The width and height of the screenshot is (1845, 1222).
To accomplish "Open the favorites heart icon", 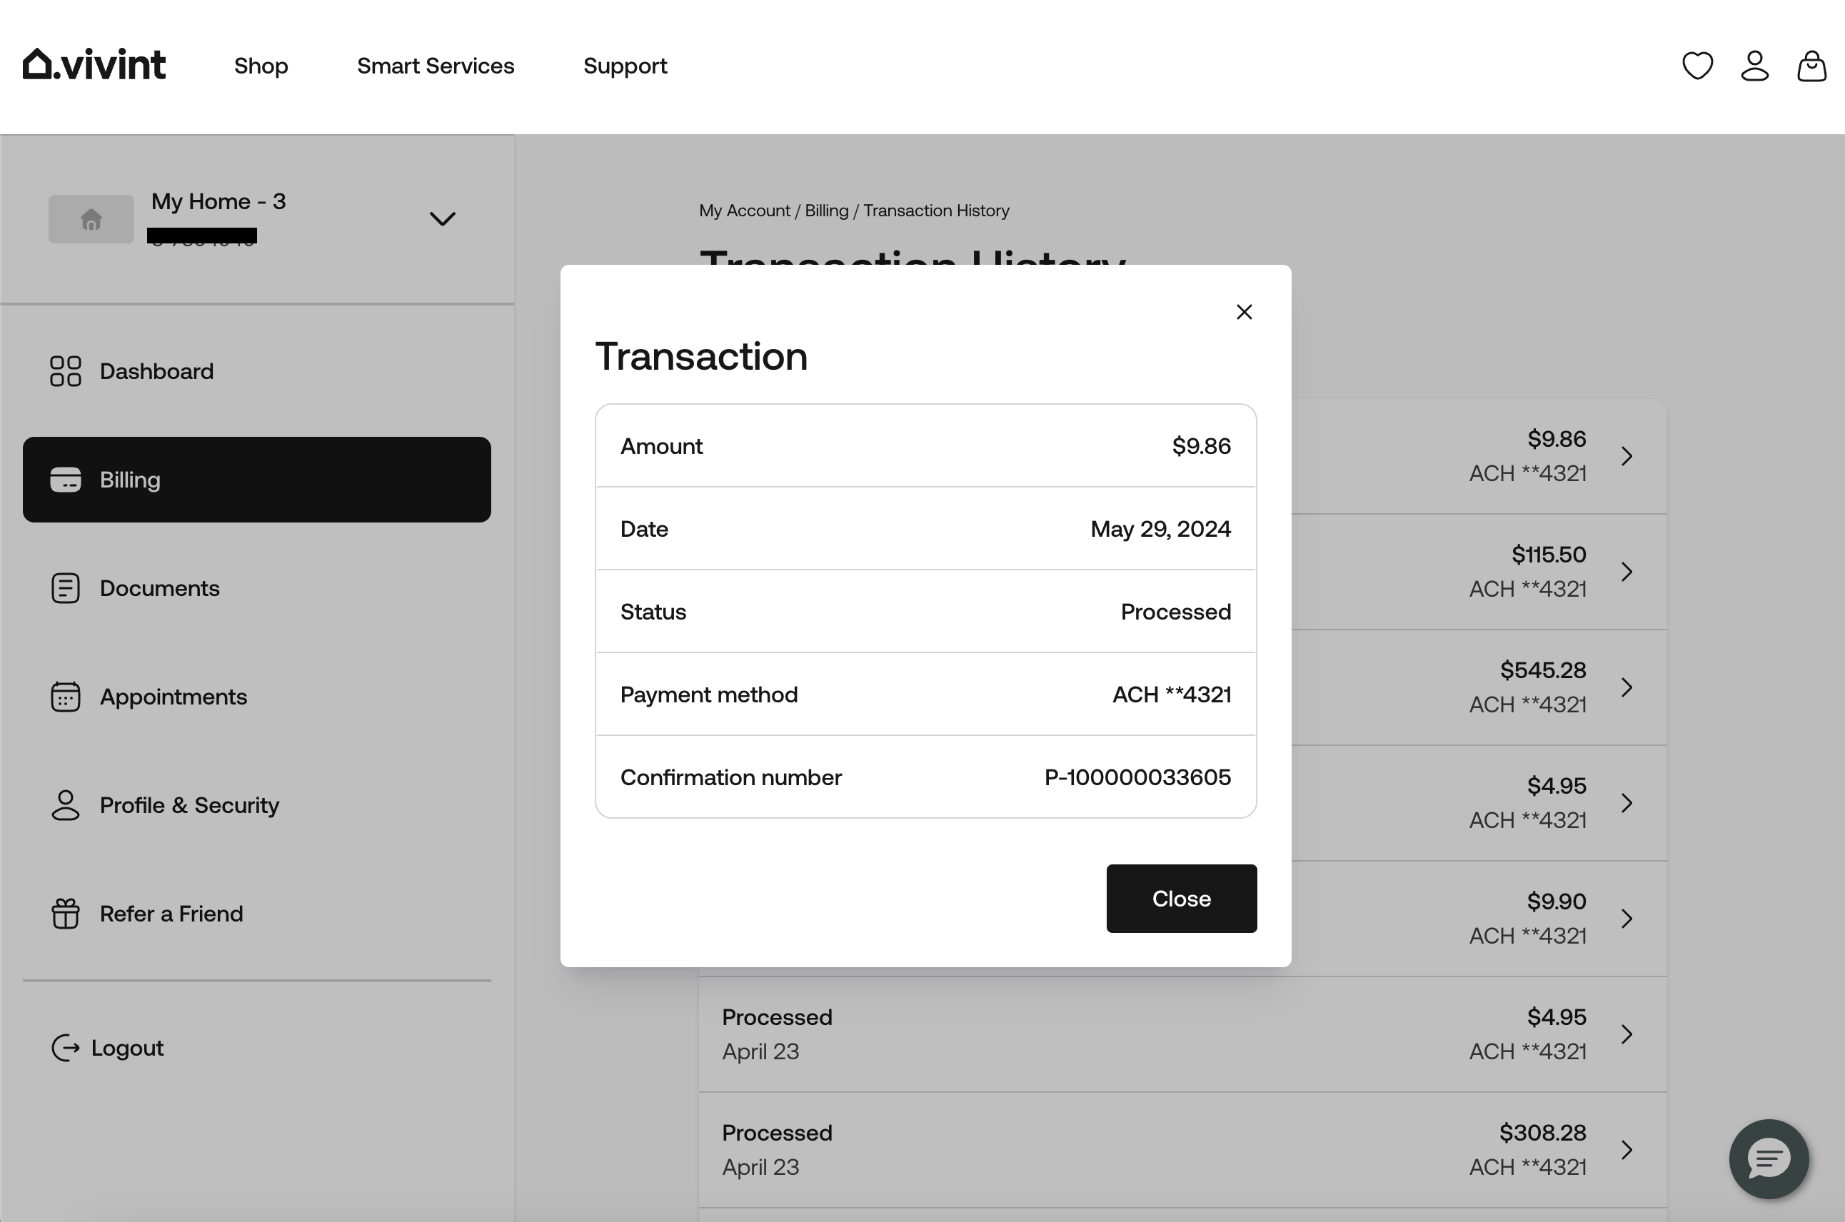I will (1697, 66).
